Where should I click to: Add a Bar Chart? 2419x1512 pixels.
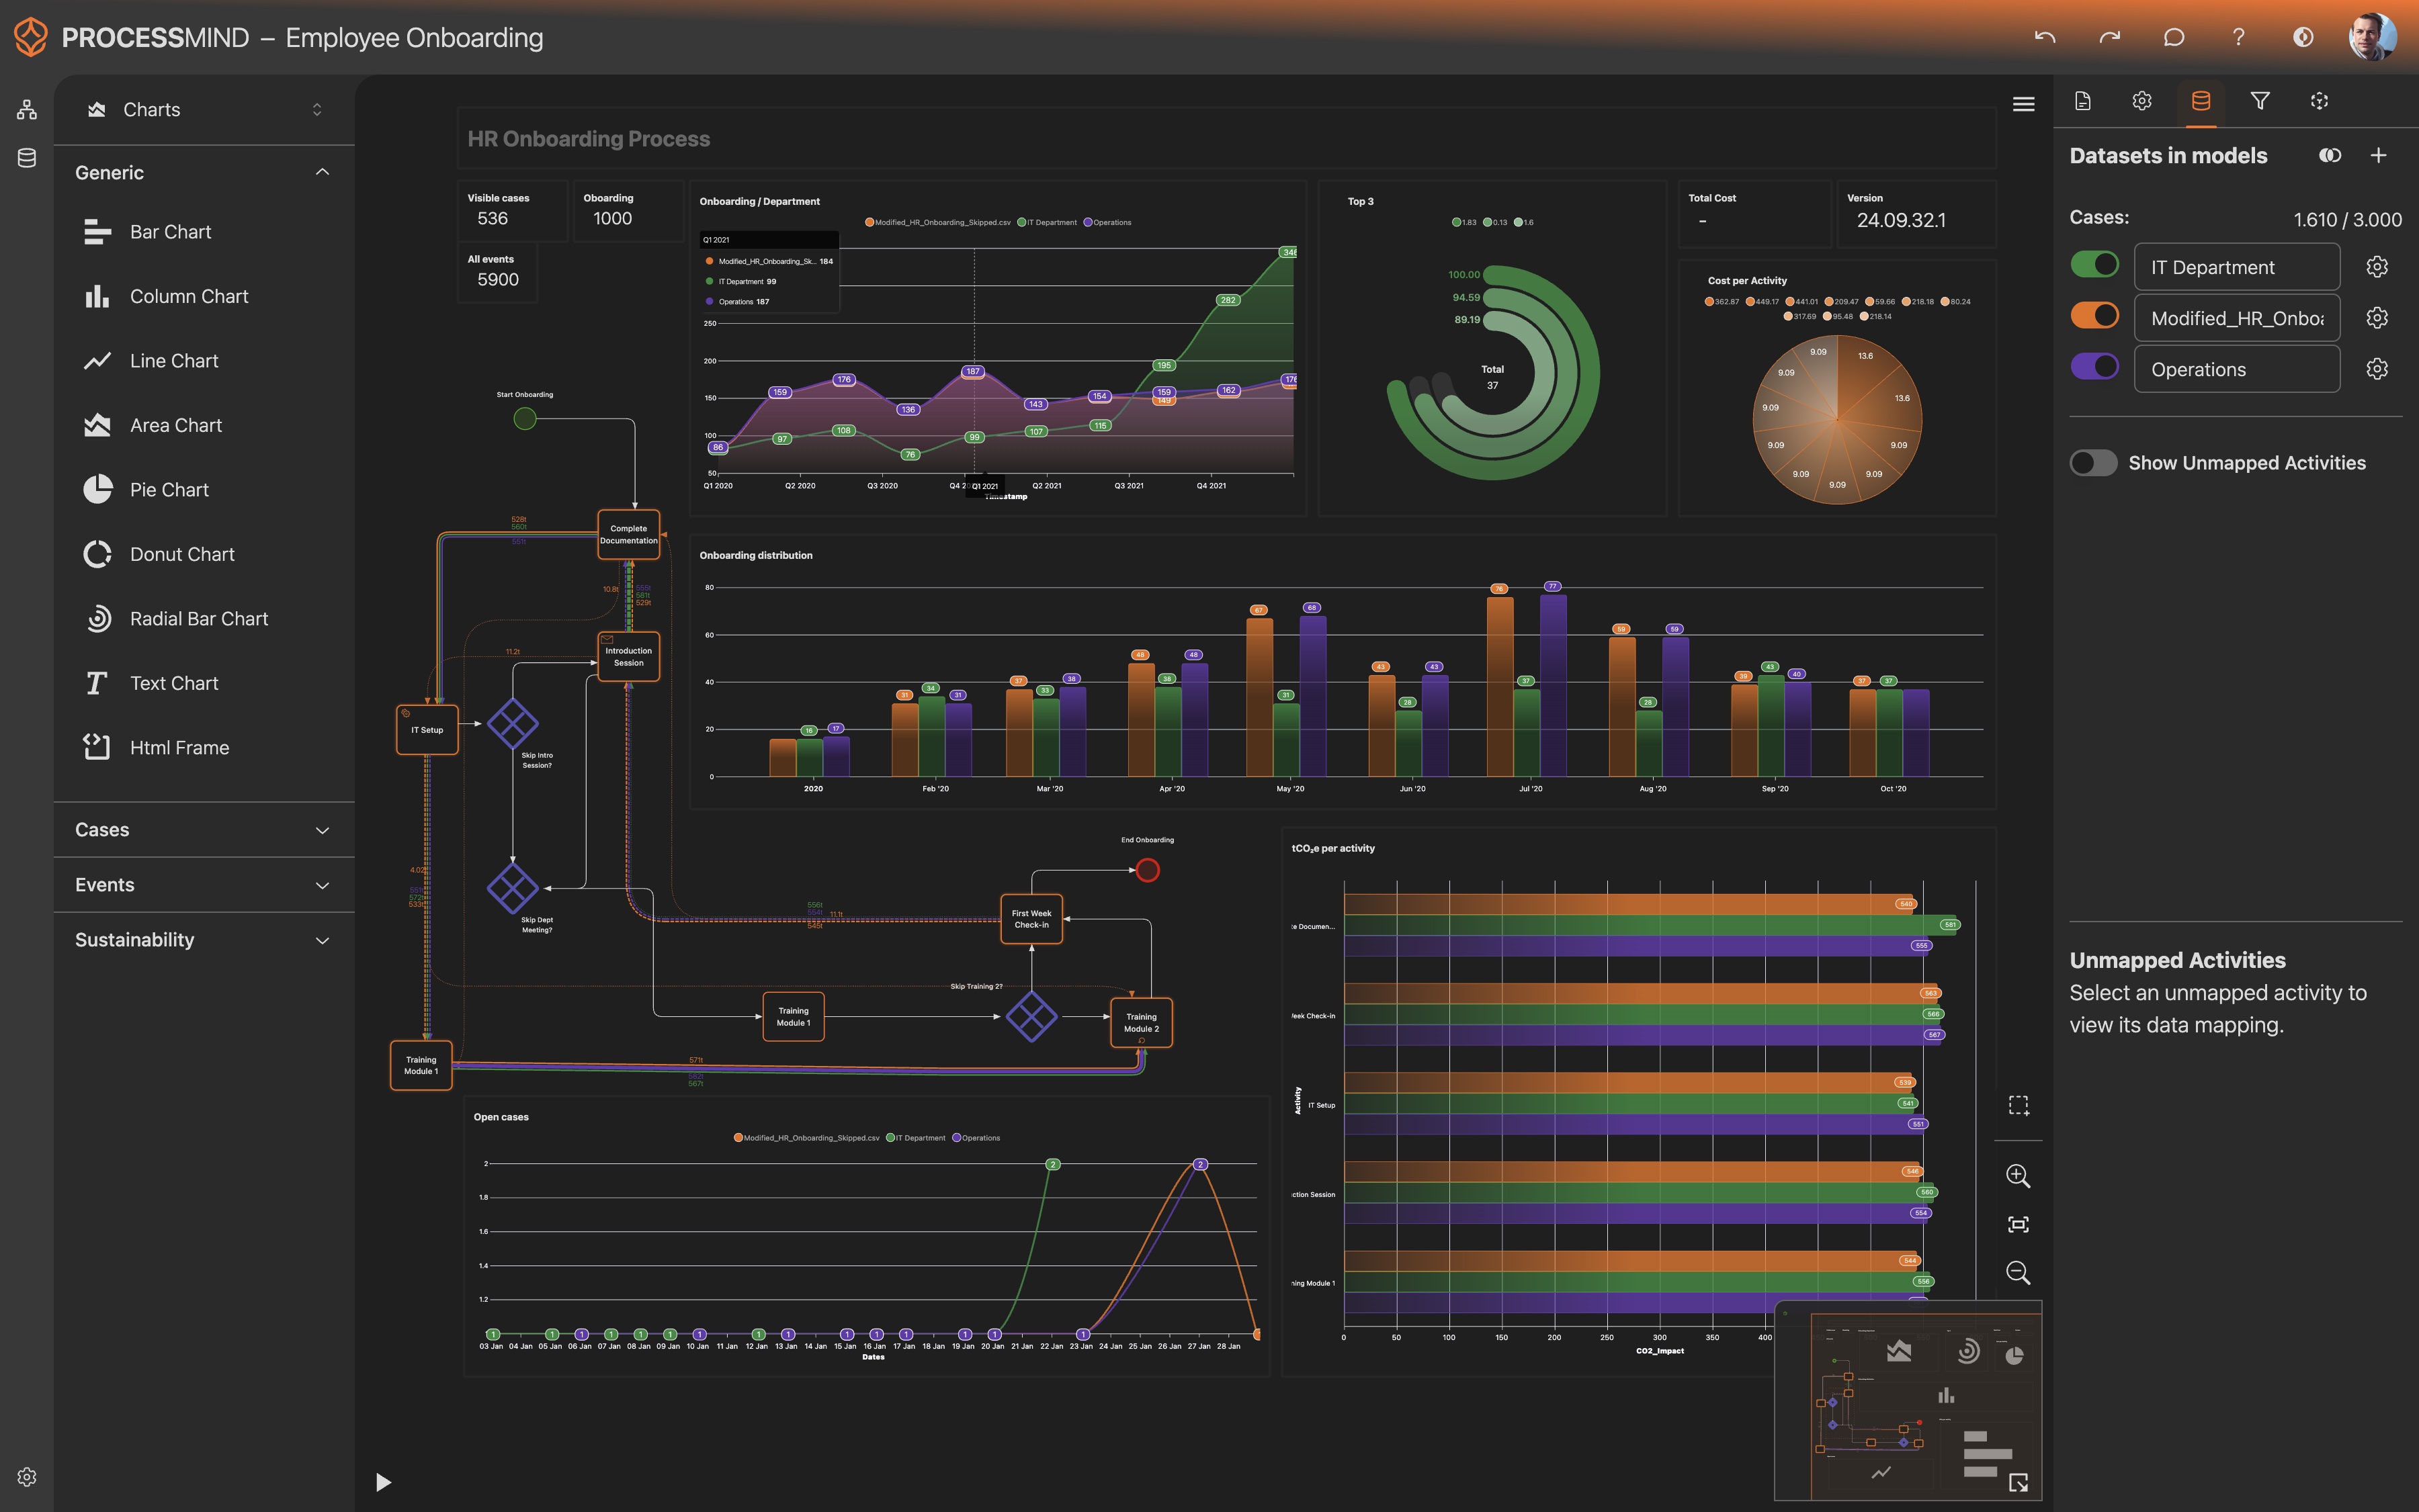point(204,232)
